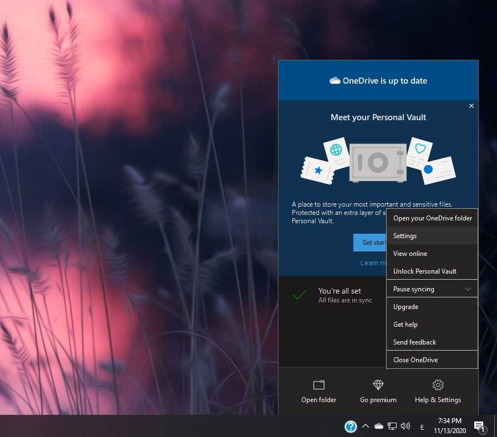Image resolution: width=497 pixels, height=437 pixels.
Task: Click the input language indicator
Action: point(422,426)
